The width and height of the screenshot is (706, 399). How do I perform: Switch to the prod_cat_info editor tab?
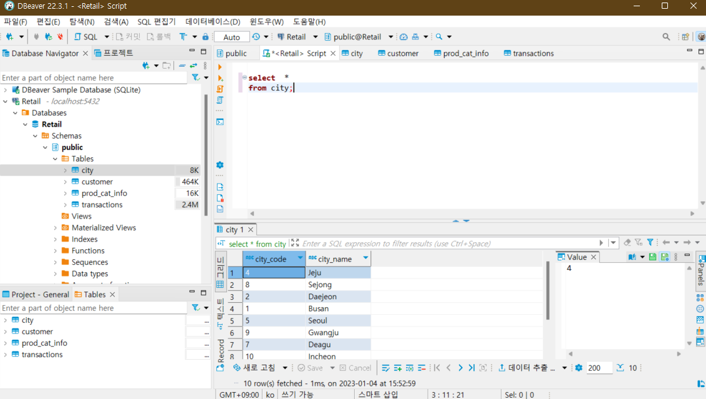pos(461,53)
